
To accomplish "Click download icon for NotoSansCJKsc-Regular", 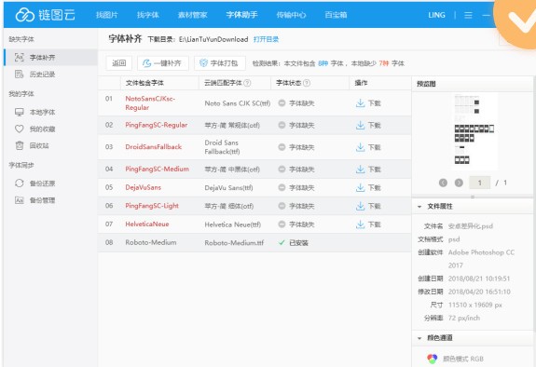I will [x=361, y=102].
